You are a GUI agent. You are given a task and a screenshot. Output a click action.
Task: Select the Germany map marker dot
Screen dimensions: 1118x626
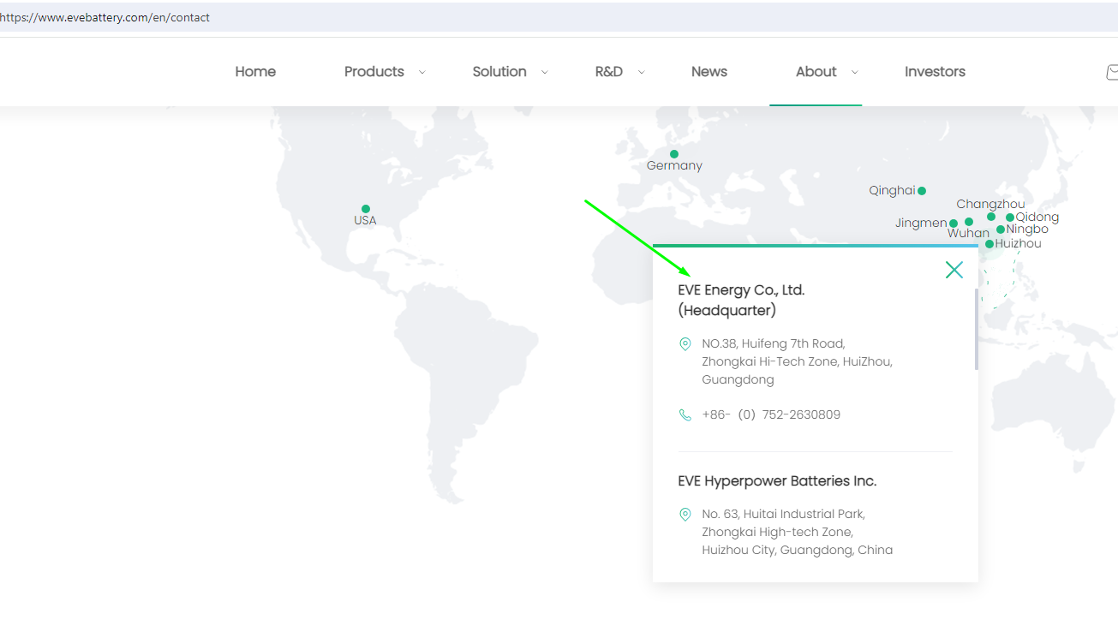[674, 154]
